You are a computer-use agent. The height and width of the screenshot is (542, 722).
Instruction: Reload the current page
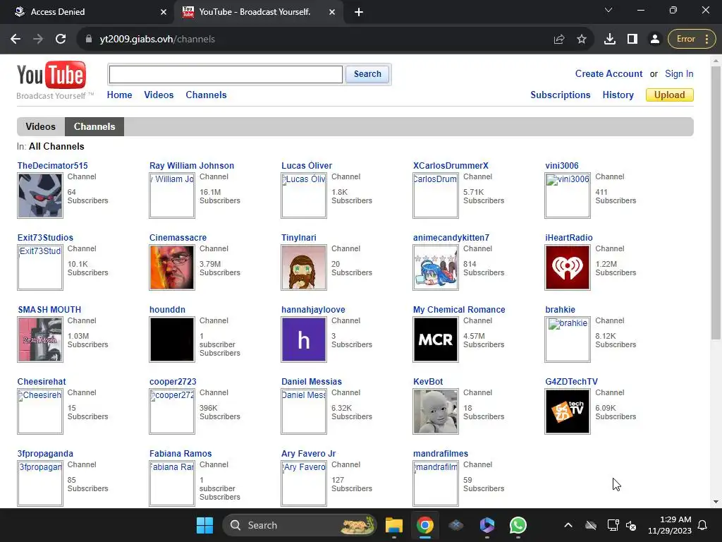pos(61,40)
